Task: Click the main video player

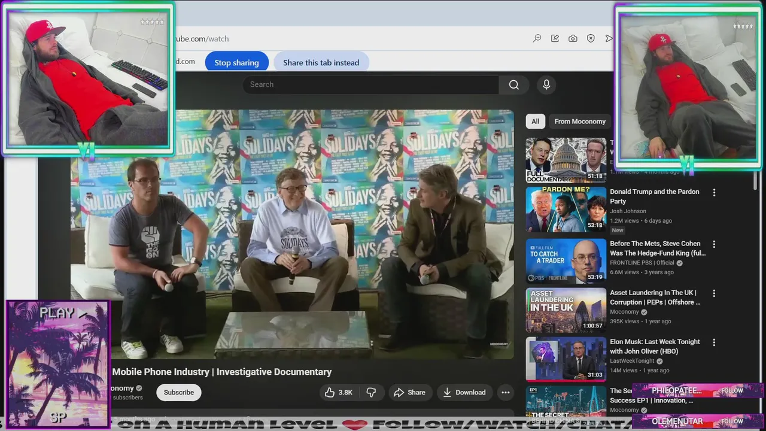Action: click(x=292, y=234)
